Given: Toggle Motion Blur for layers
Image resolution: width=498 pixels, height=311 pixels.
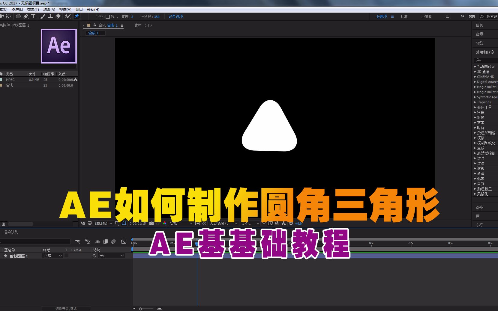Looking at the screenshot, I should (x=113, y=241).
